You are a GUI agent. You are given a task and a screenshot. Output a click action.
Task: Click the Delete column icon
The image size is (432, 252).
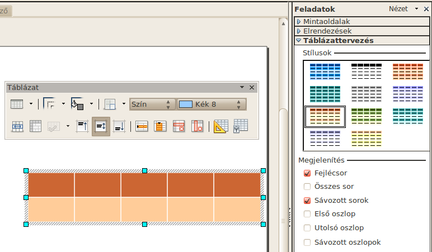click(x=198, y=126)
